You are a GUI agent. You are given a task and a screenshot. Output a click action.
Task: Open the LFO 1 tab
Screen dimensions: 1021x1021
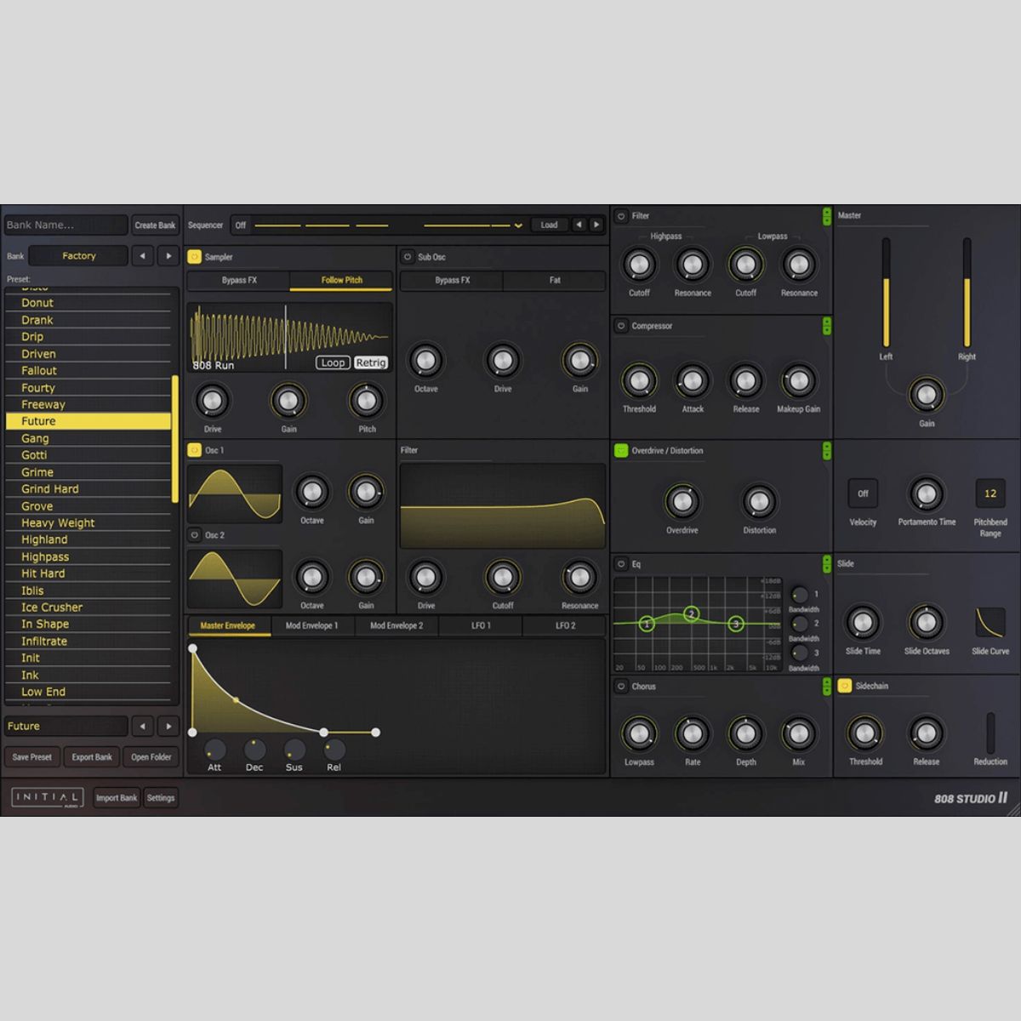(481, 626)
